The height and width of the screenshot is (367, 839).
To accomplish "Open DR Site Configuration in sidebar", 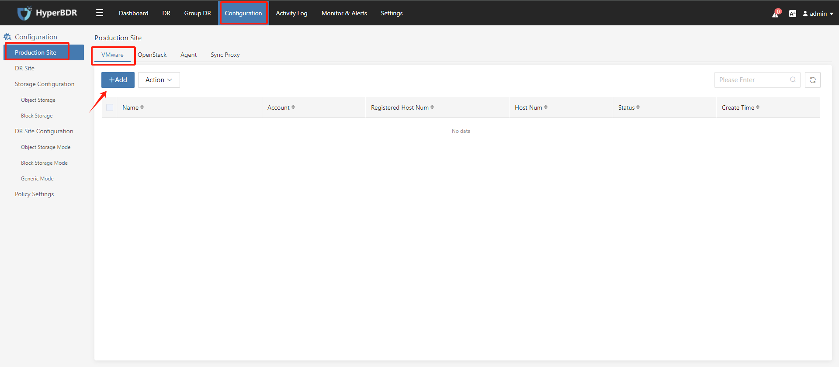I will [44, 131].
